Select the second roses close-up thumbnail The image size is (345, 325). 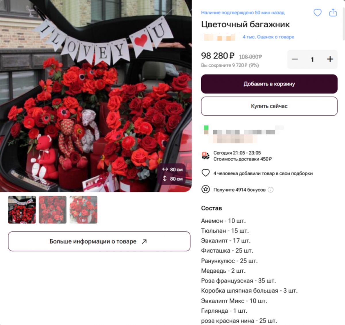click(53, 210)
